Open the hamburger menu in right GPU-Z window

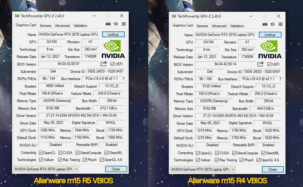point(280,24)
